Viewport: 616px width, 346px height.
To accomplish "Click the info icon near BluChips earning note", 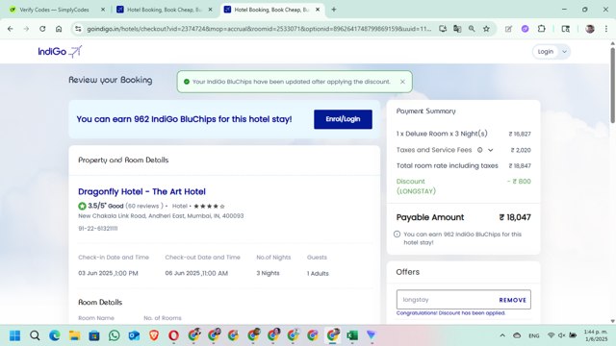I will [397, 235].
